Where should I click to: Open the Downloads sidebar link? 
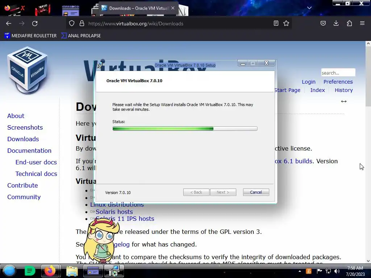23,139
